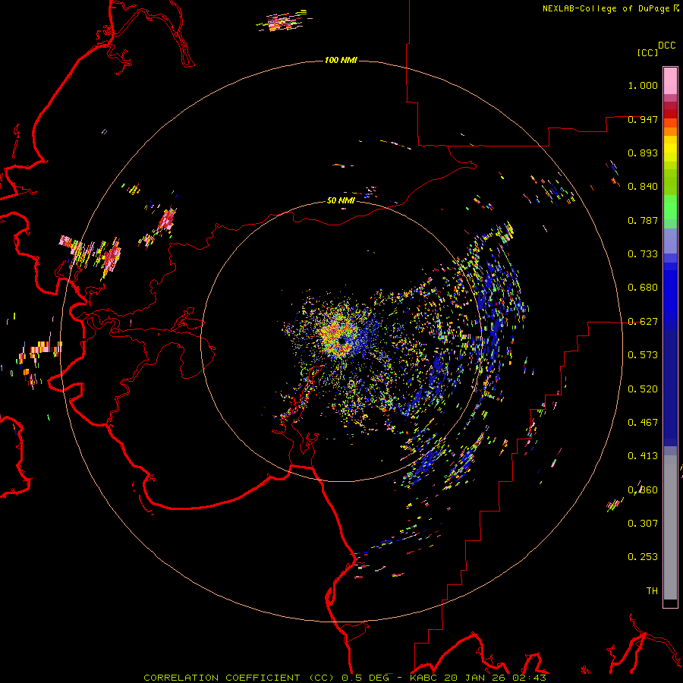Click the 0.520 scale value
The height and width of the screenshot is (683, 683).
[643, 389]
